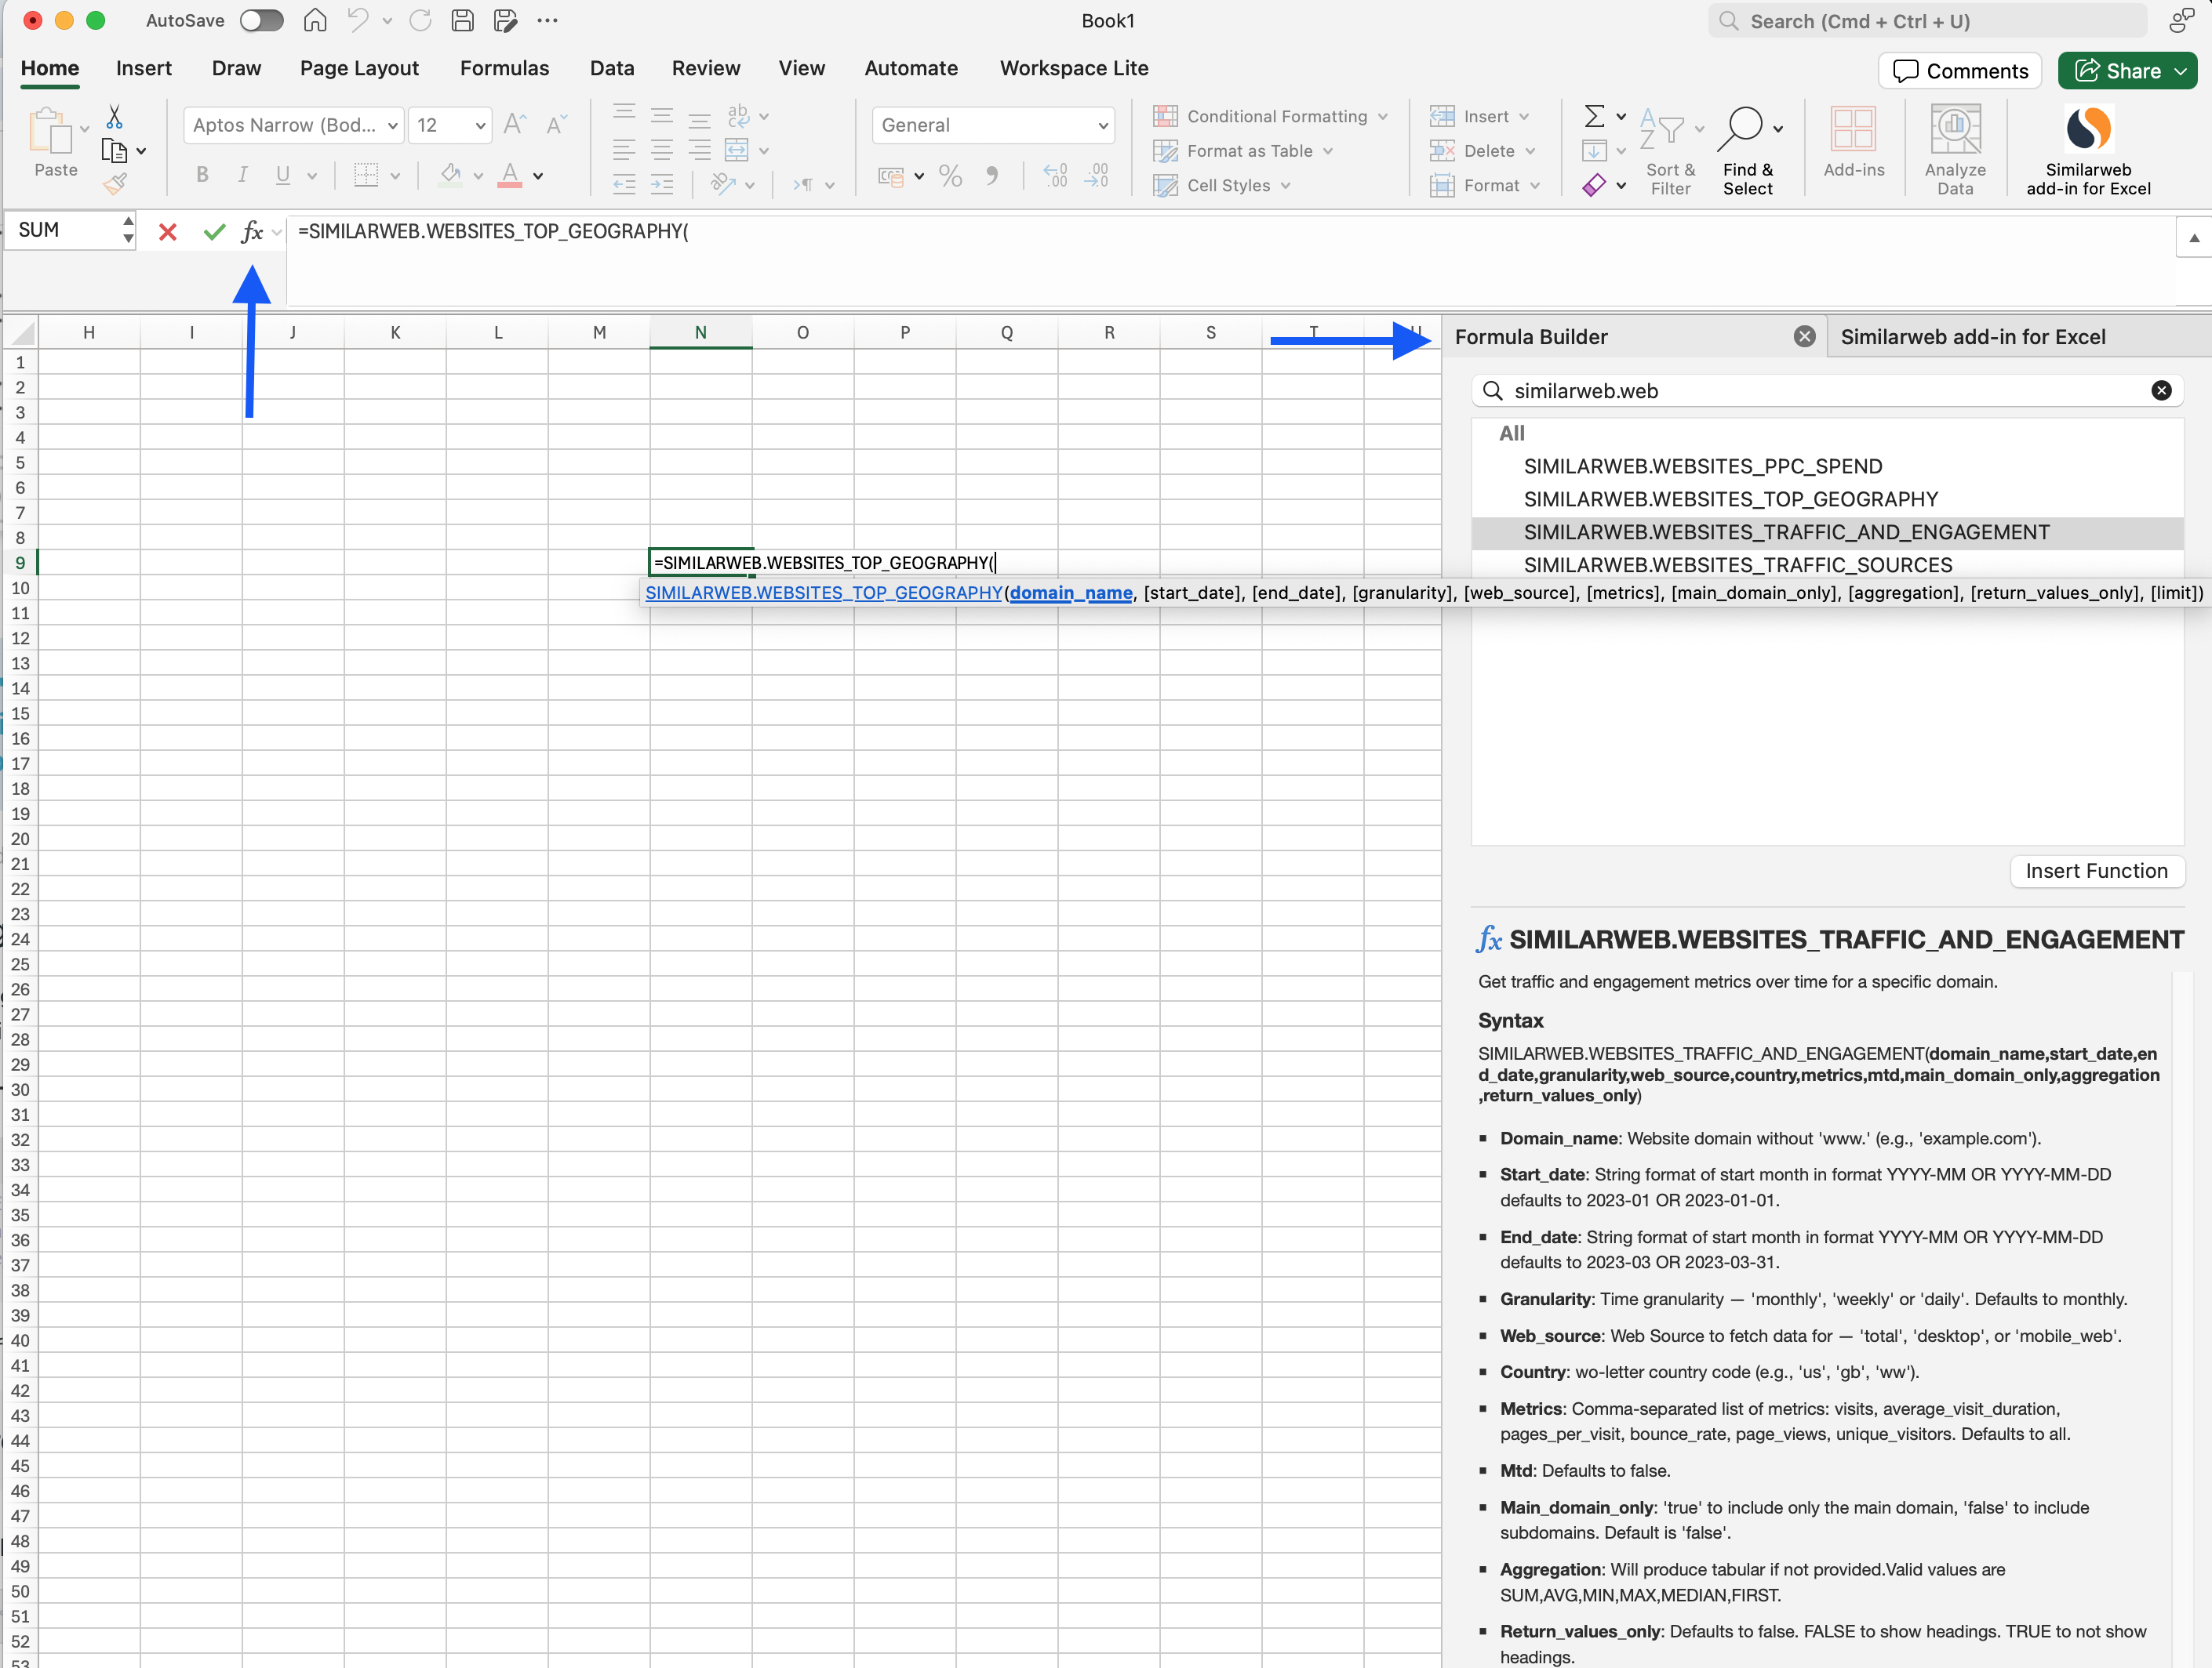Click the Save icon in title bar
Screen dimensions: 2212x1668
pyautogui.click(x=462, y=20)
